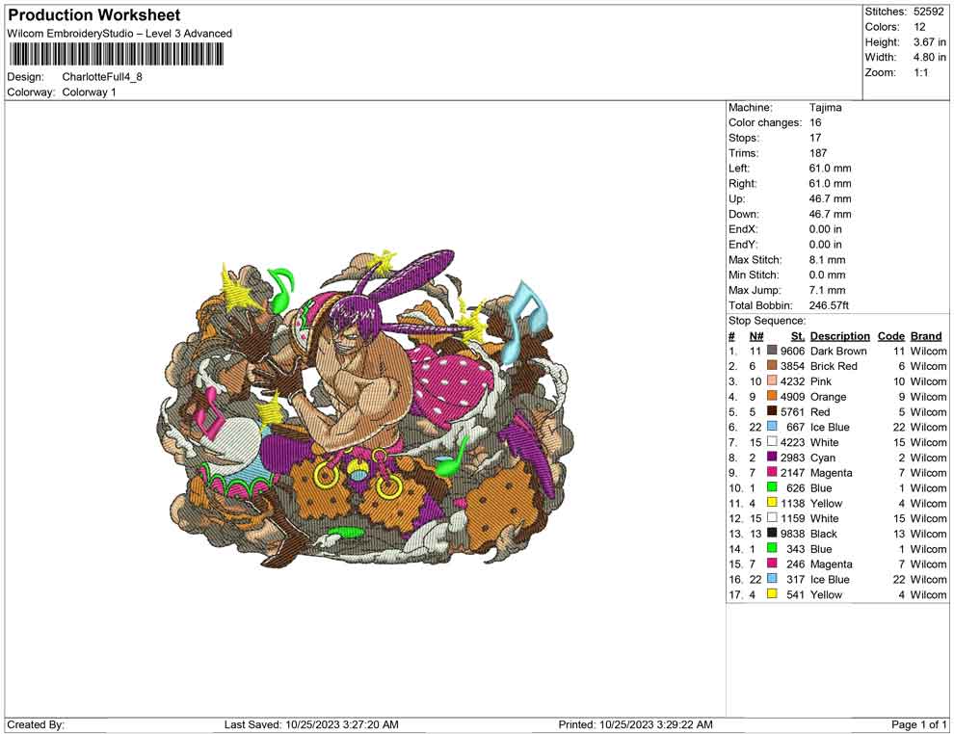This screenshot has width=954, height=734.
Task: Click the Pink color swatch in stop 3
Action: click(772, 380)
